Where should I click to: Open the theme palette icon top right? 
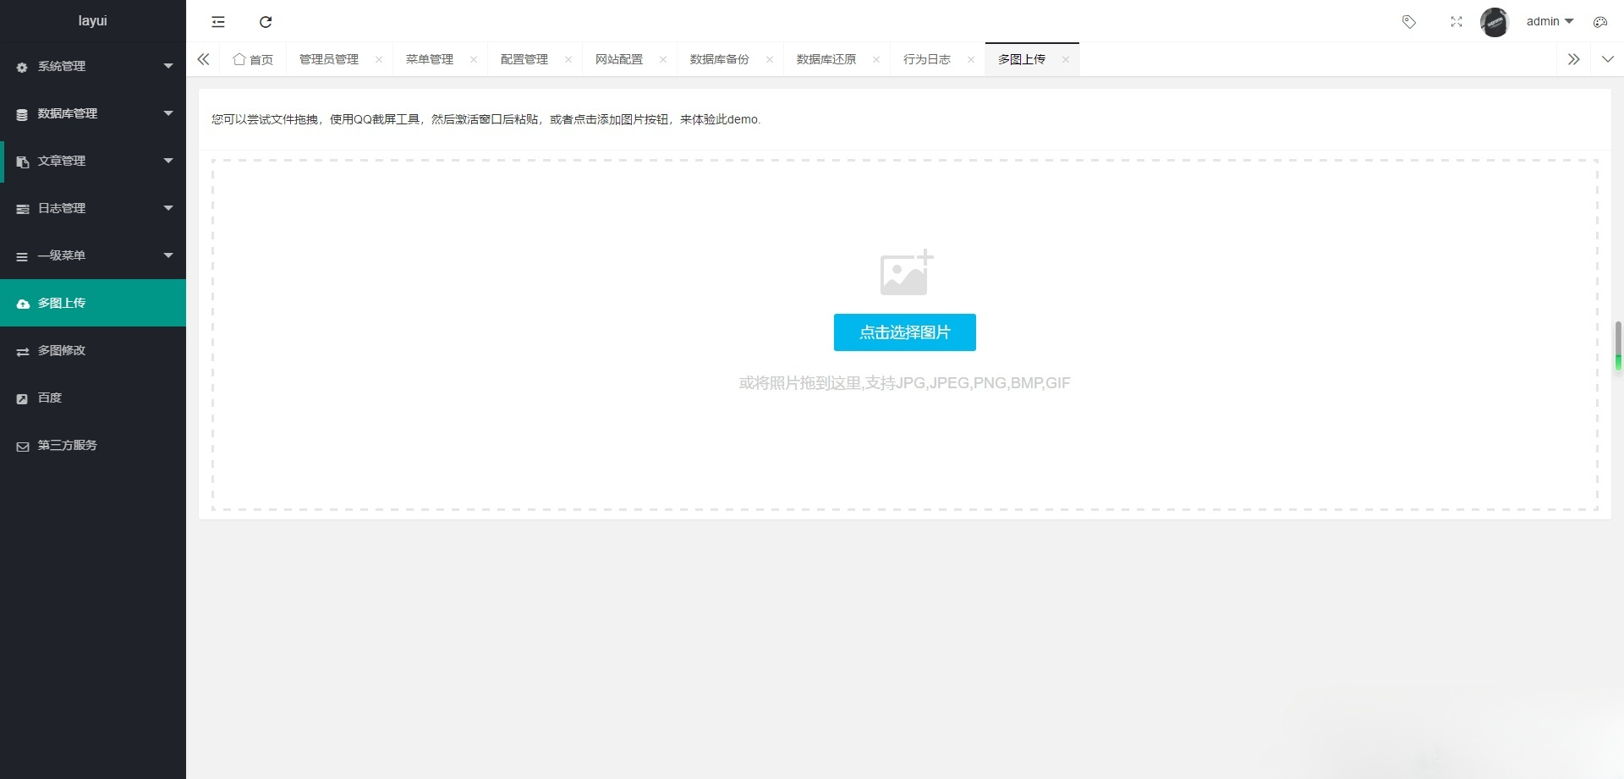[1599, 22]
